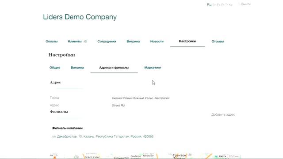Switch to Общие settings sub-tab
Image resolution: width=283 pixels, height=159 pixels.
(x=55, y=68)
